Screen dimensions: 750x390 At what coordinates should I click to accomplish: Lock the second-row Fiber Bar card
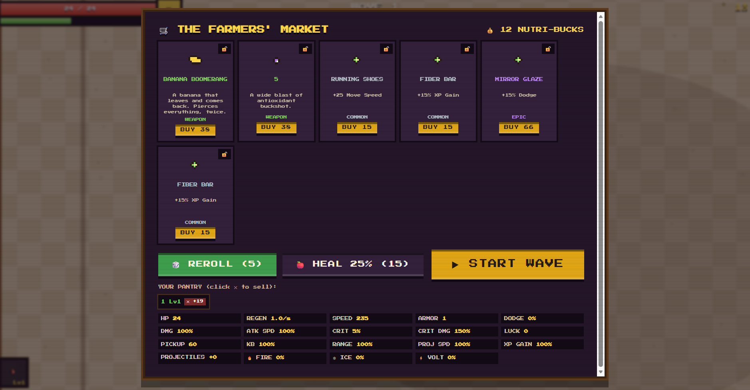click(x=225, y=154)
